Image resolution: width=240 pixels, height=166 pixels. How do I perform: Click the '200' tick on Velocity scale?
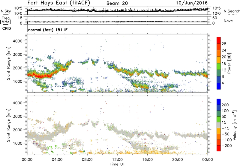click(225, 105)
